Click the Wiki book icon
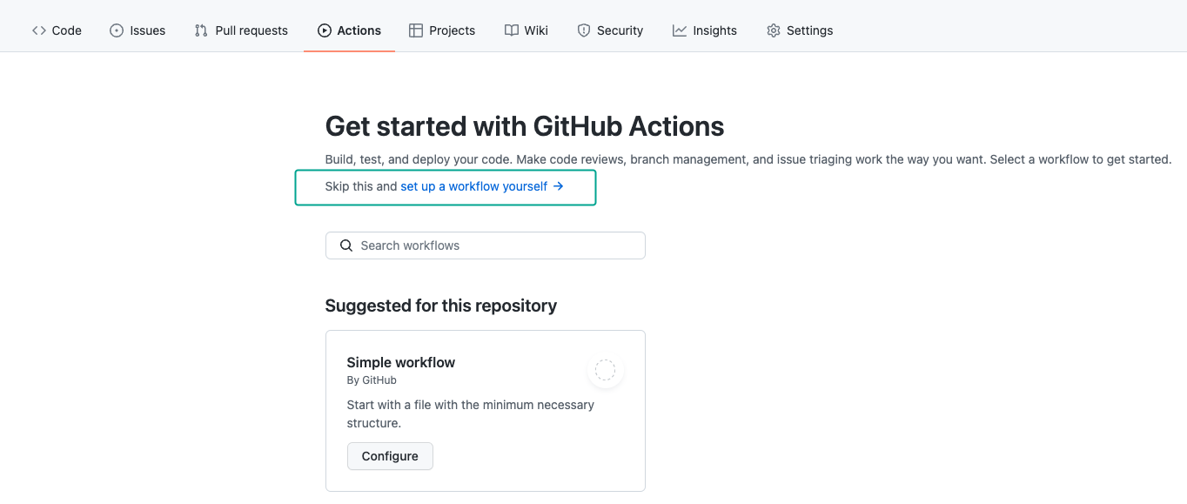The height and width of the screenshot is (504, 1187). (x=512, y=30)
